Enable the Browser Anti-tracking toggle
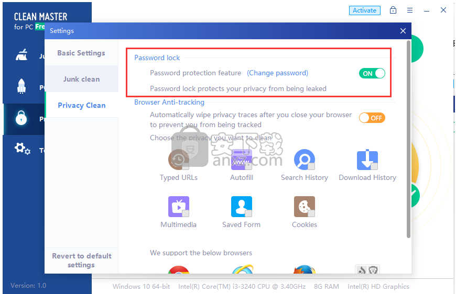Screen dimensions: 456x294 point(372,118)
